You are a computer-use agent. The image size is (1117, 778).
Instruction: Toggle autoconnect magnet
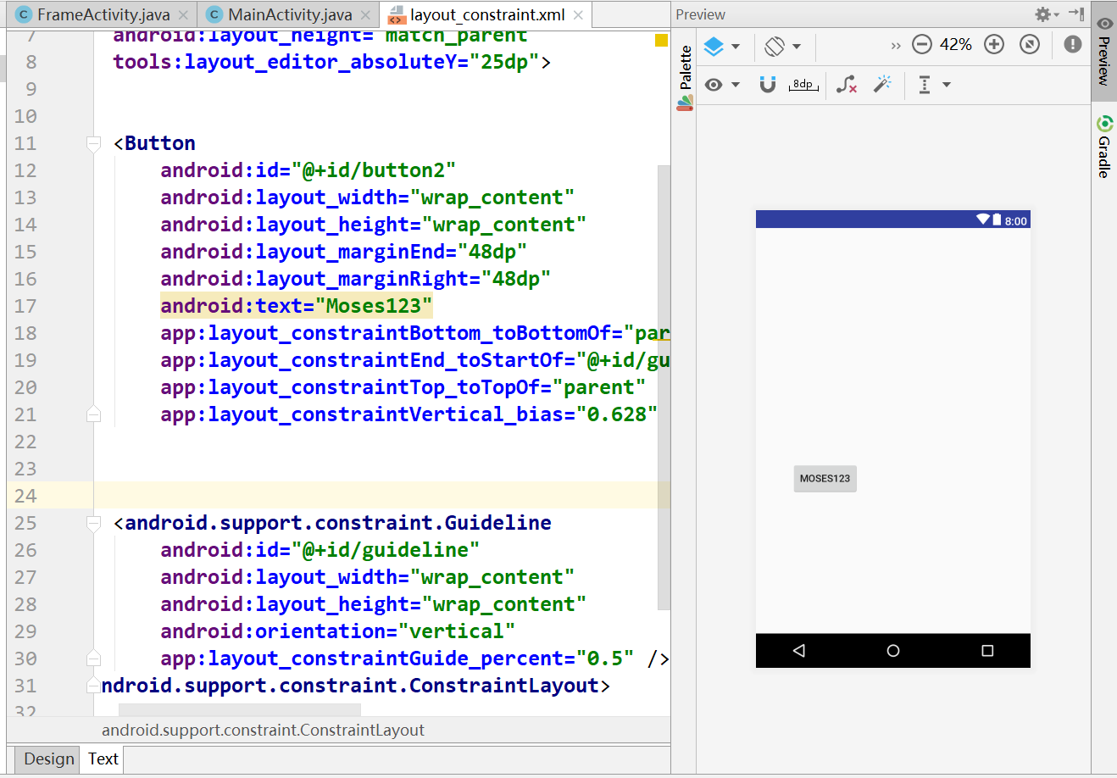pyautogui.click(x=768, y=84)
